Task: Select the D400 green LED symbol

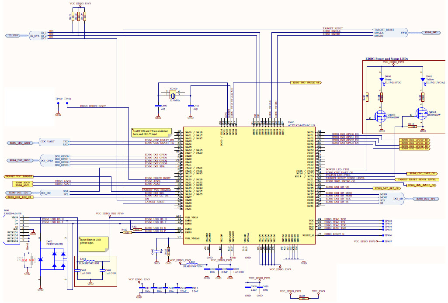Action: [x=382, y=80]
